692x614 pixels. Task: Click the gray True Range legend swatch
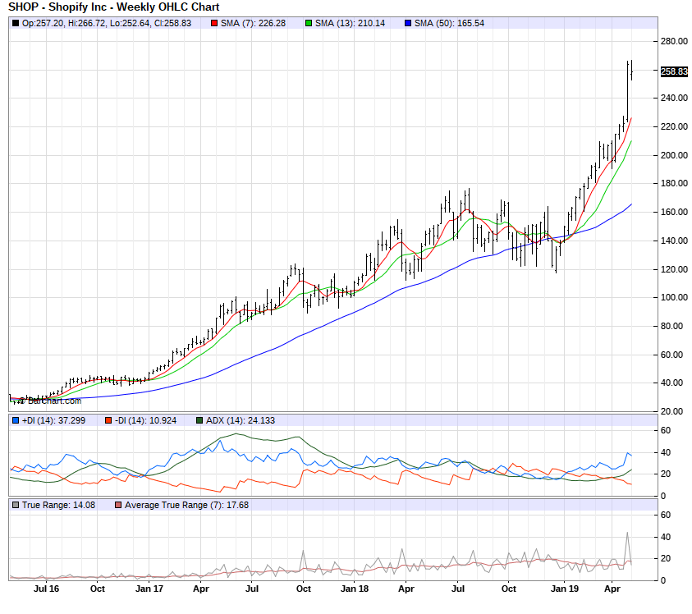coord(16,505)
